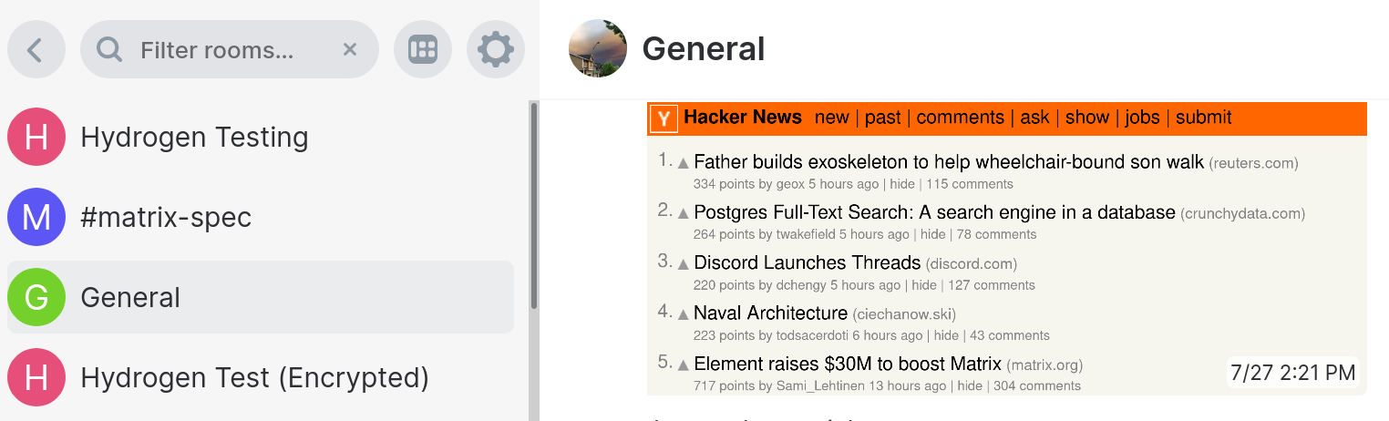Open the General room header avatar photo
Viewport: 1389px width, 421px height.
598,48
